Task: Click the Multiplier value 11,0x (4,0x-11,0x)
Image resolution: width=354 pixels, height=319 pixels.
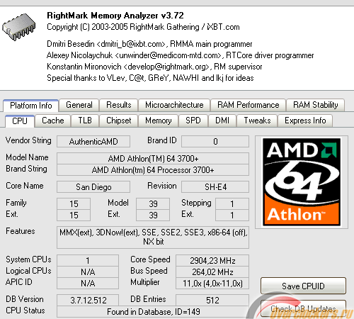Action: tap(212, 283)
